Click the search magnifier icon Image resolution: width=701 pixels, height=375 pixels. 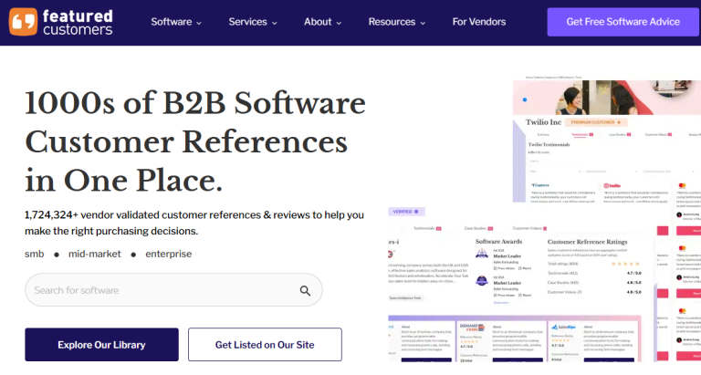tap(305, 290)
